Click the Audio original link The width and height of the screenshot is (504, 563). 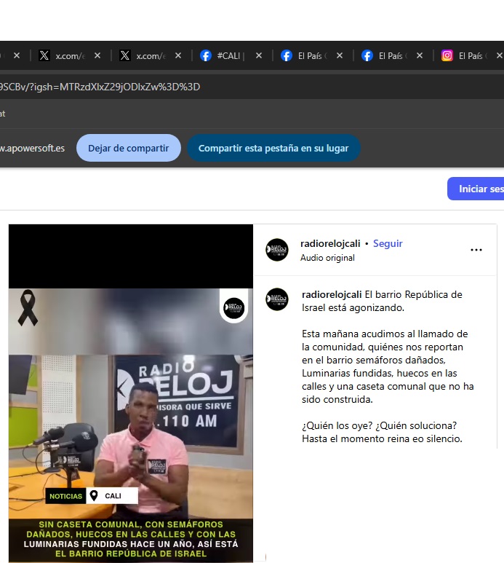tap(327, 258)
